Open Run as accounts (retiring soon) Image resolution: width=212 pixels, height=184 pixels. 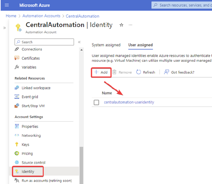pyautogui.click(x=47, y=180)
